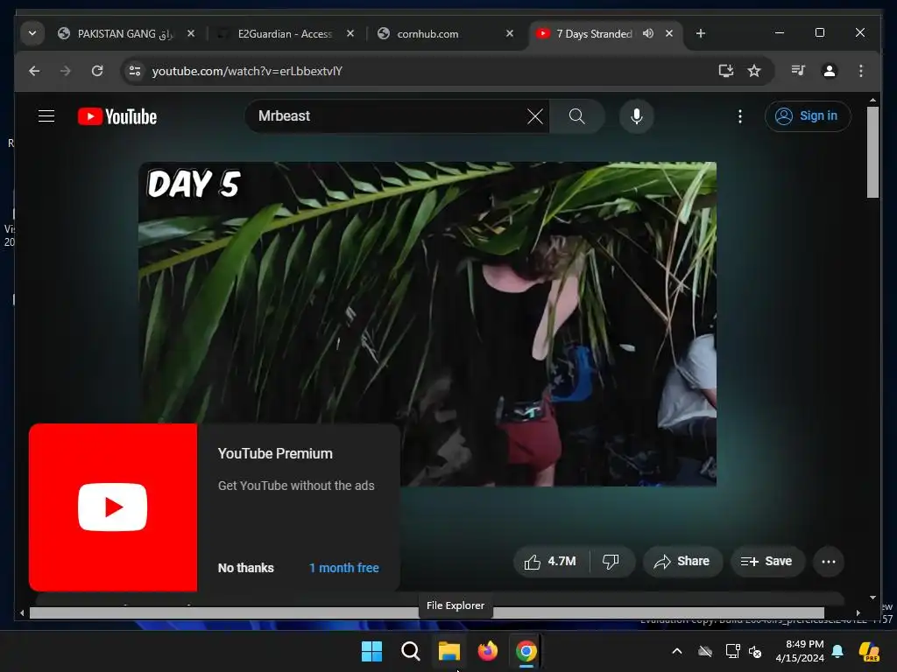Launch Firefox from the taskbar
This screenshot has height=672, width=897.
point(487,651)
